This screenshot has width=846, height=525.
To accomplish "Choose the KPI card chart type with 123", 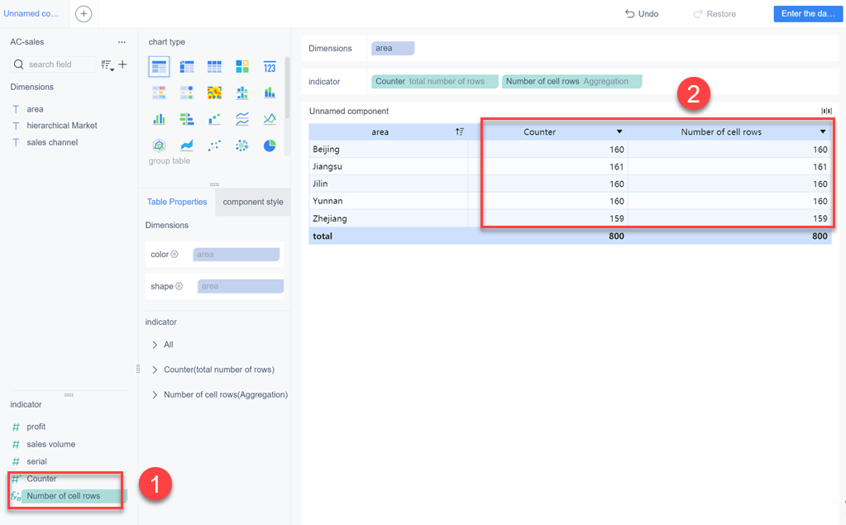I will [270, 66].
